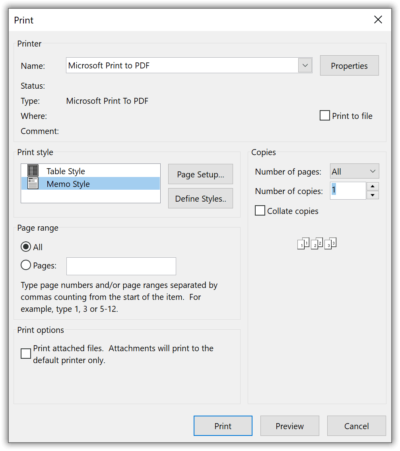Screen dimensions: 400x451
Task: Click the Print button
Action: coord(223,426)
